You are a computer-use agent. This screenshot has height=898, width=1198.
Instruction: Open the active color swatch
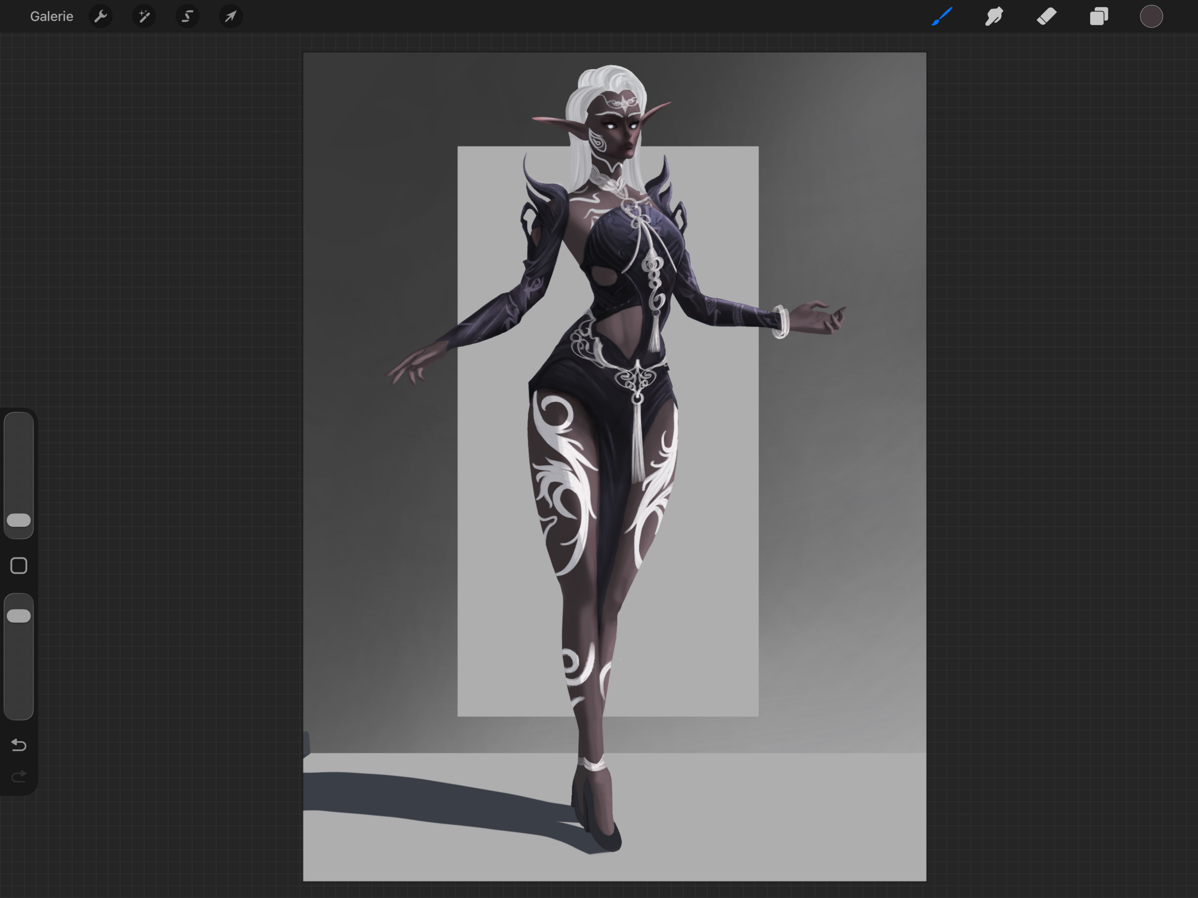coord(1151,16)
